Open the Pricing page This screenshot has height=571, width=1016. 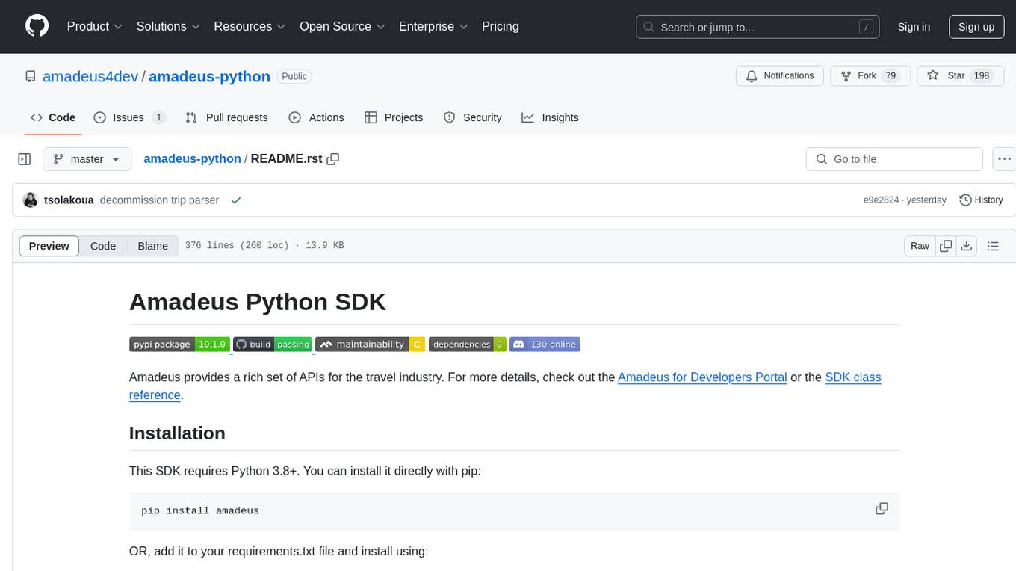[501, 26]
